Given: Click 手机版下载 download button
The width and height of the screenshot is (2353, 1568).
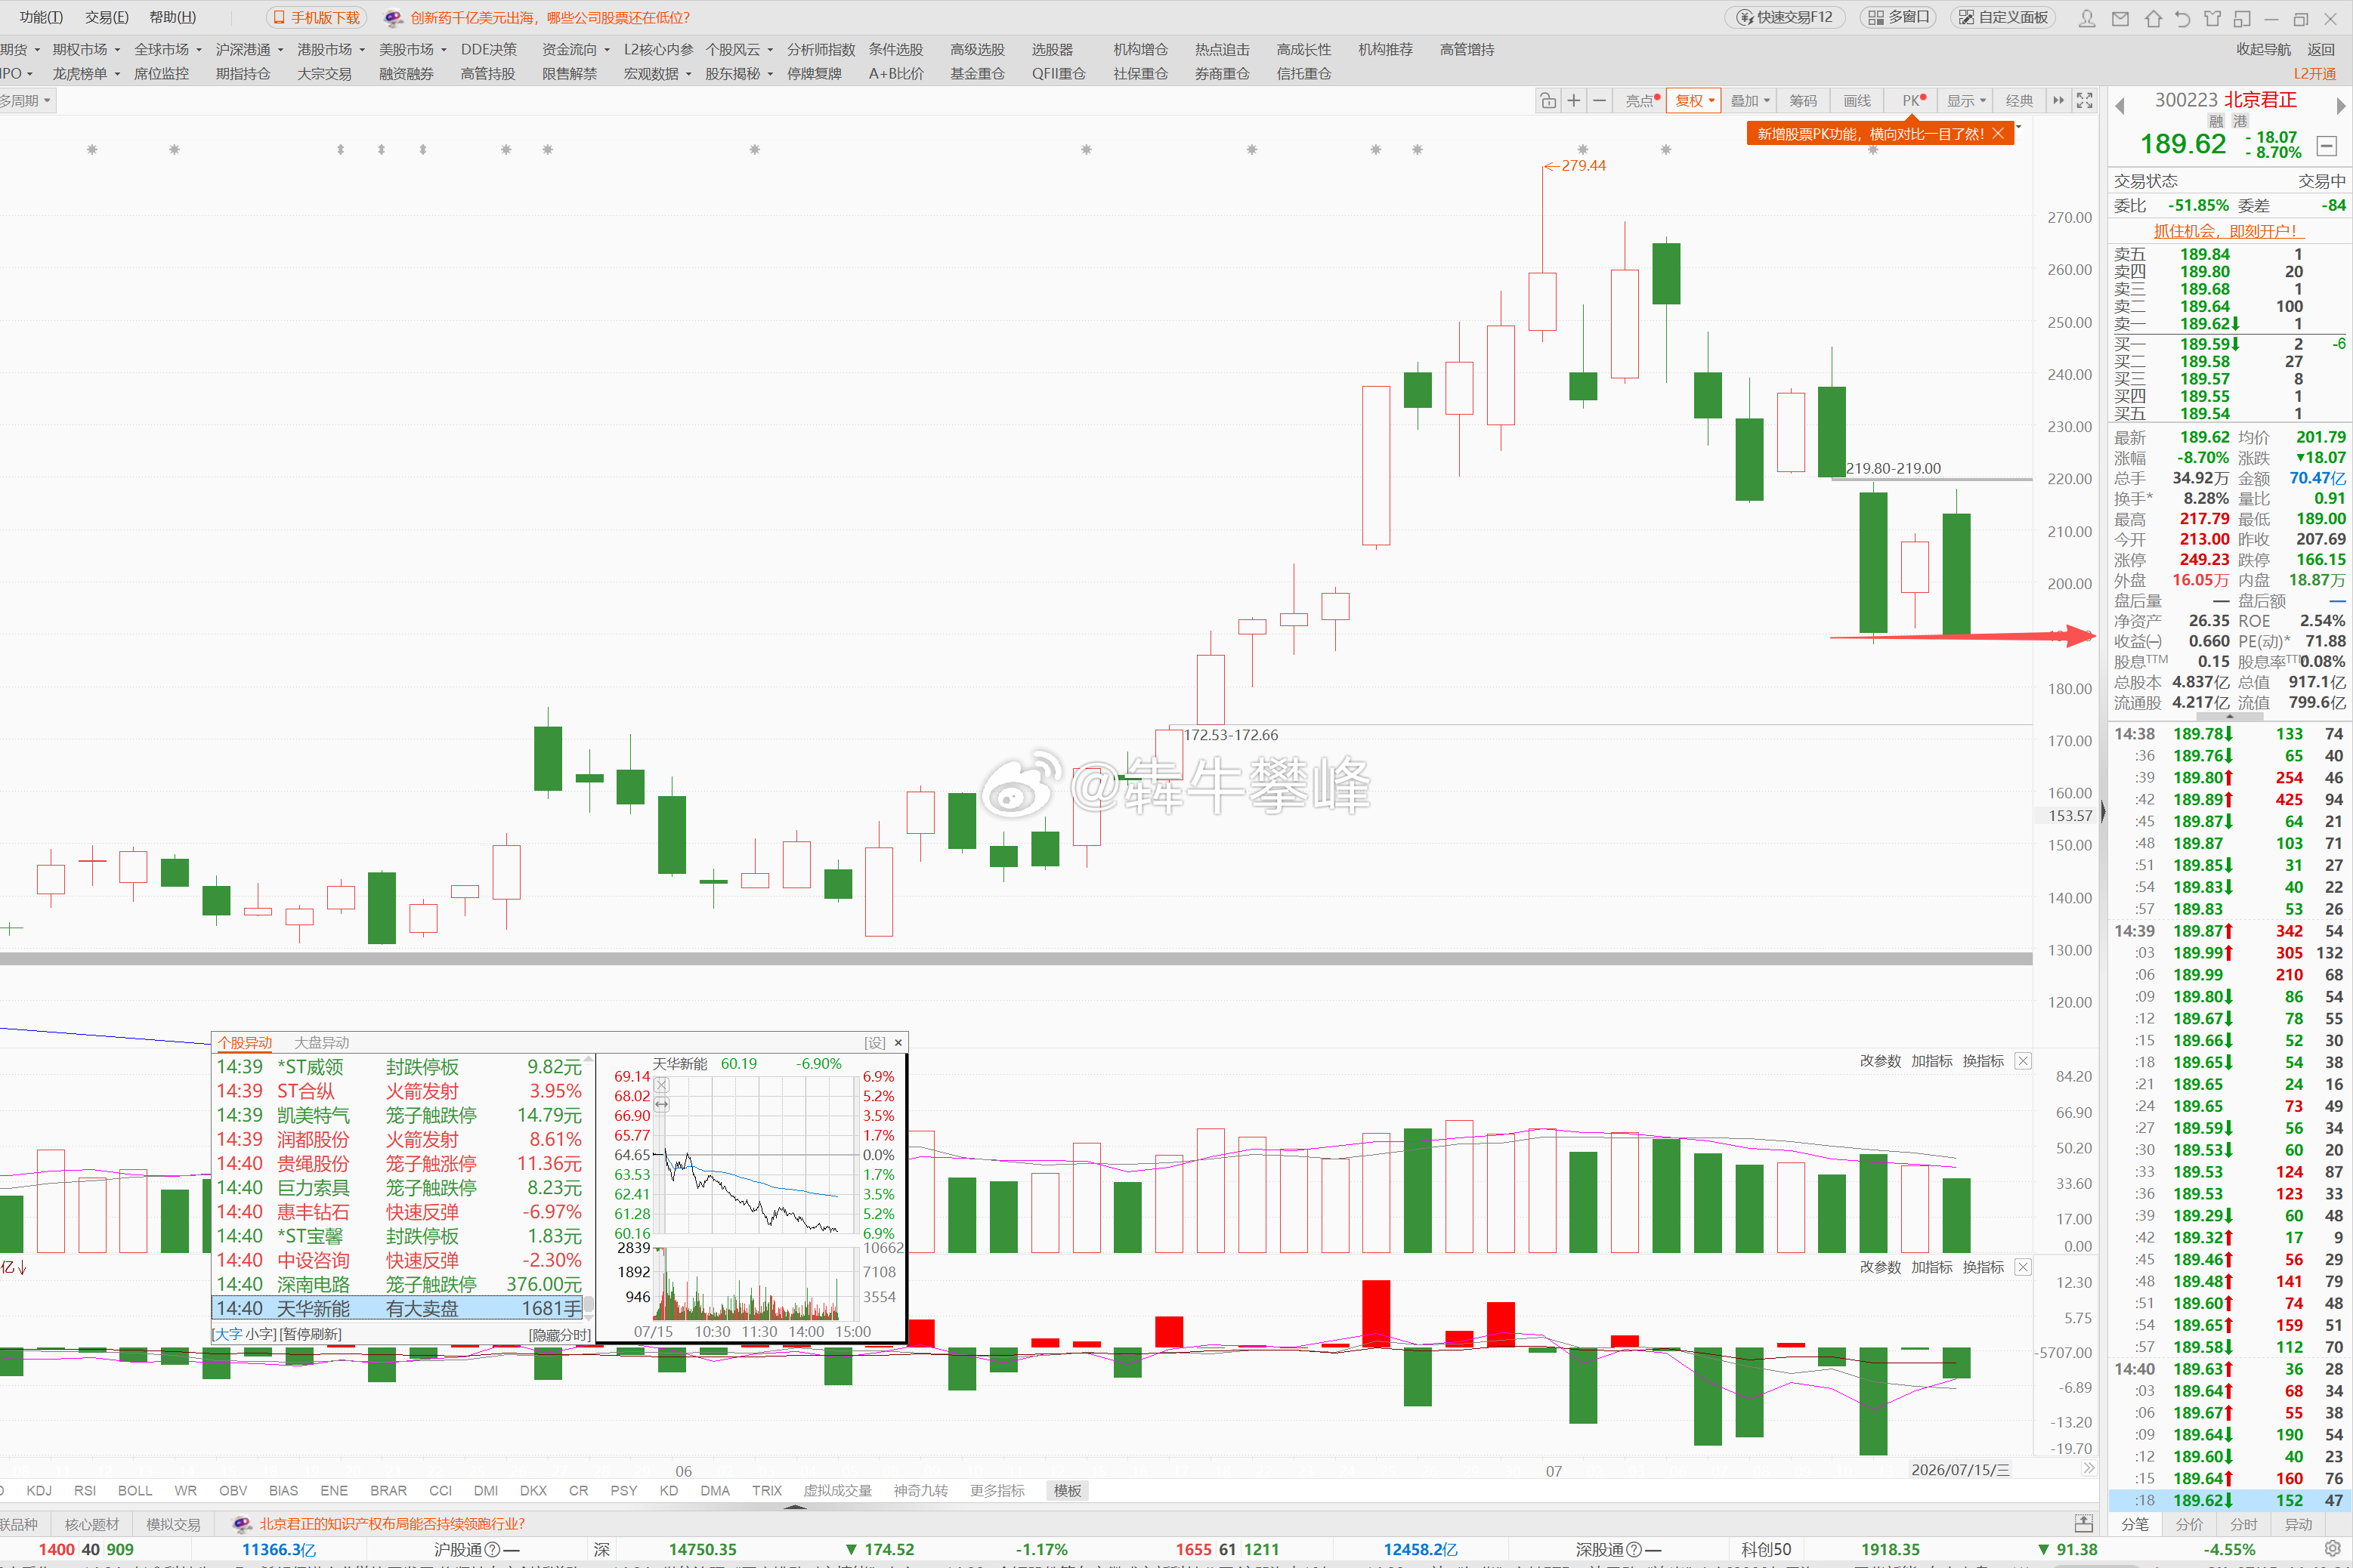Looking at the screenshot, I should (x=316, y=18).
